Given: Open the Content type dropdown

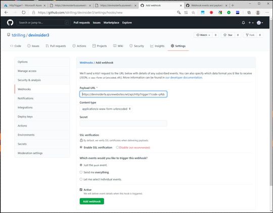Looking at the screenshot, I should (106, 109).
